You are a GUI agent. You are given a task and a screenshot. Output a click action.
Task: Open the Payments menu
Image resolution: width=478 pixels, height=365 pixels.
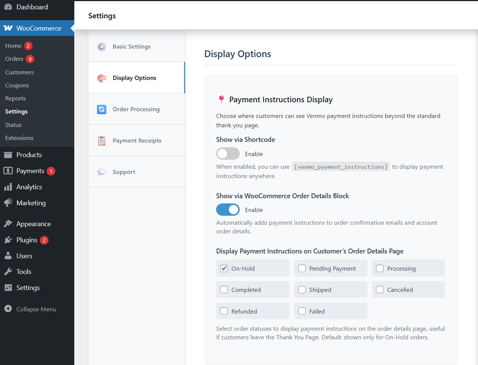37,171
